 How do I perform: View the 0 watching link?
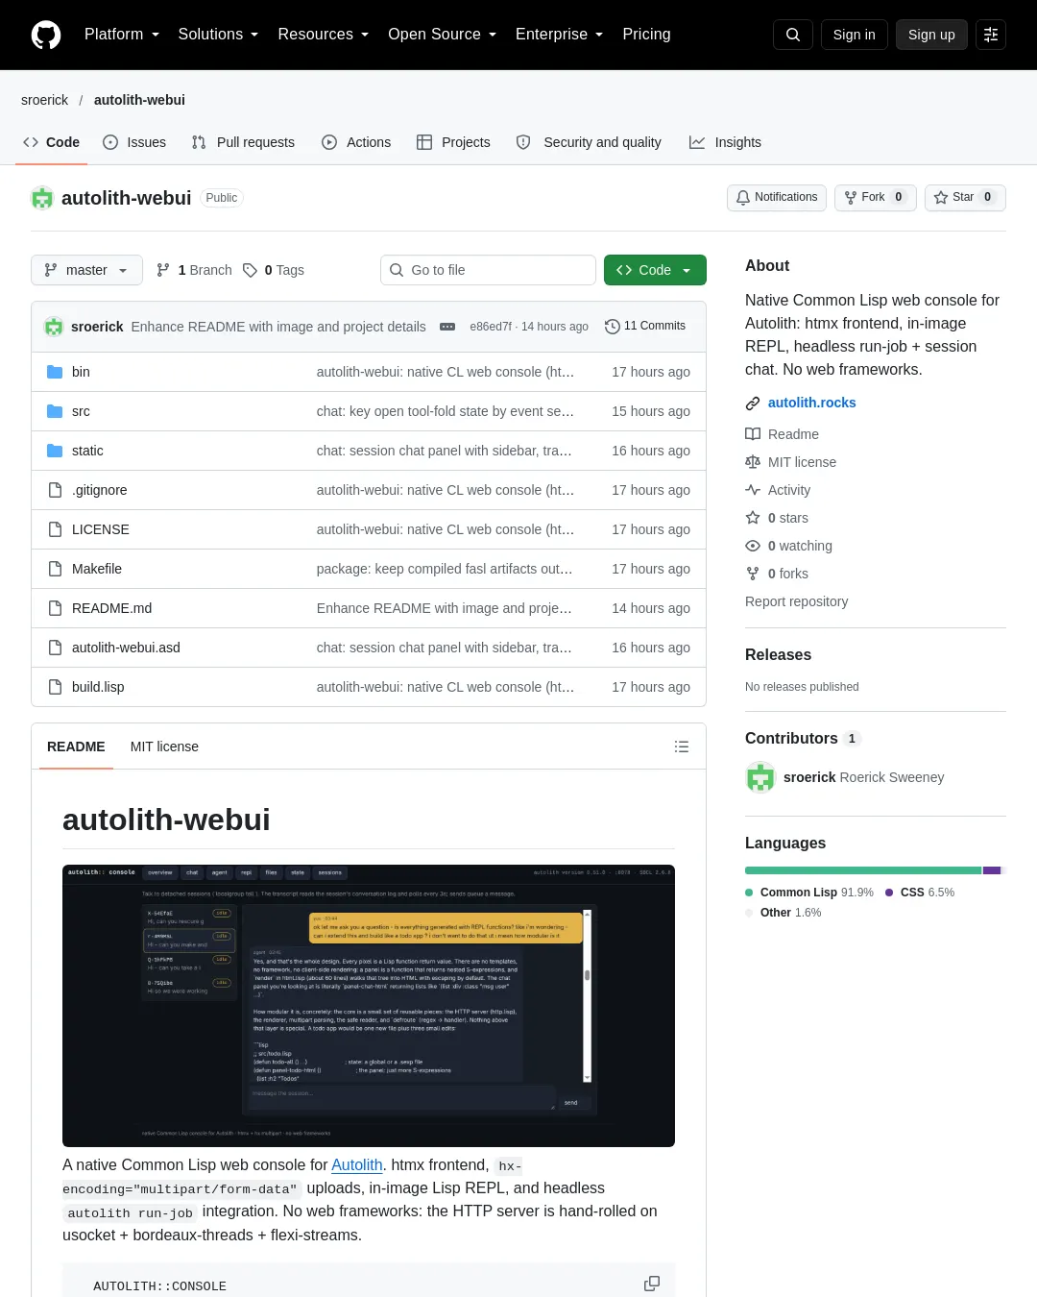coord(788,546)
